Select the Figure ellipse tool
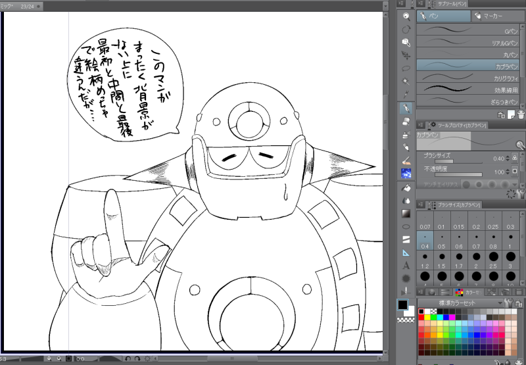Screen dimensions: 526x365 click(406, 226)
